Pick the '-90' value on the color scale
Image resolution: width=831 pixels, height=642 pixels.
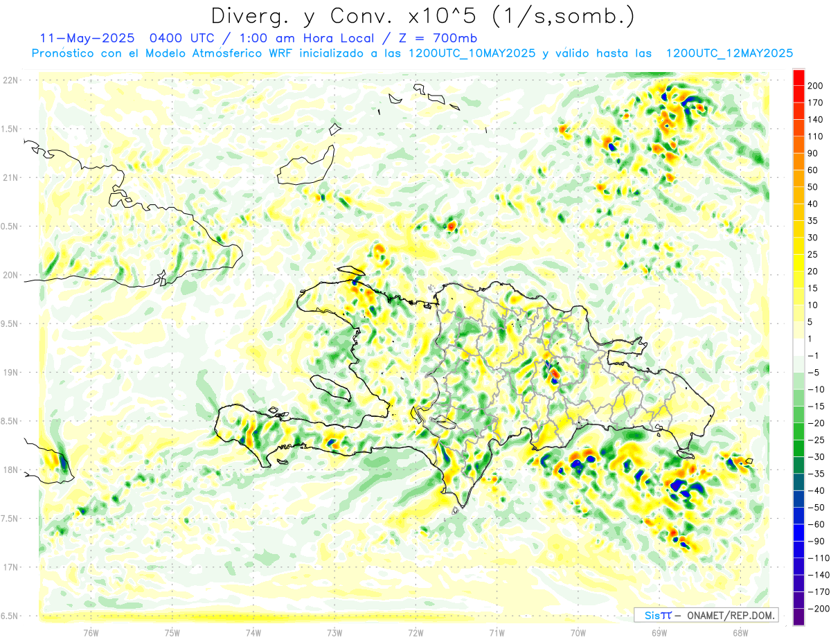click(x=816, y=542)
